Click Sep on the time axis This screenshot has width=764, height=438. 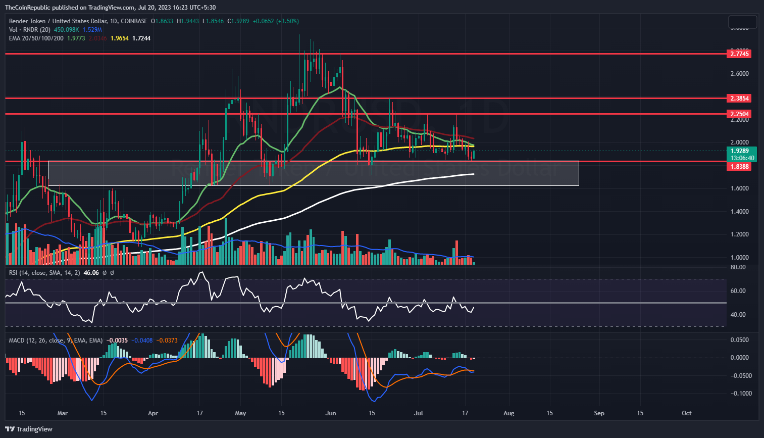pos(599,413)
